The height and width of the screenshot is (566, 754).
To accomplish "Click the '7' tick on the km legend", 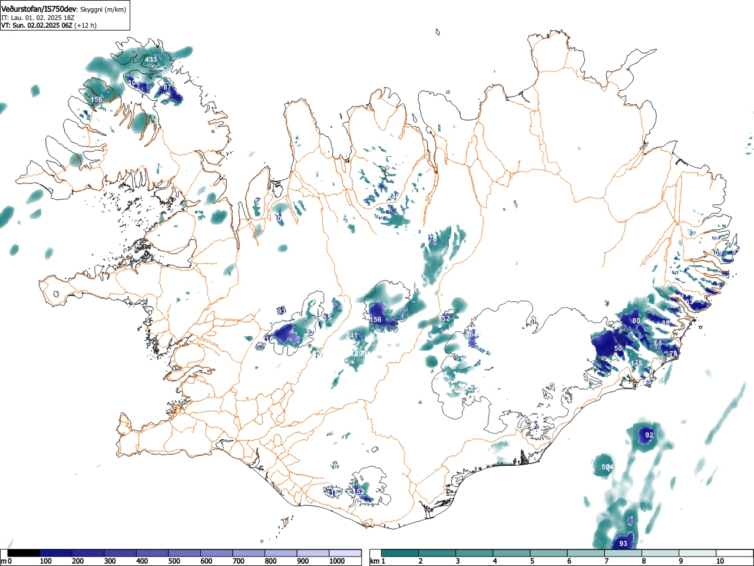I will [x=606, y=561].
